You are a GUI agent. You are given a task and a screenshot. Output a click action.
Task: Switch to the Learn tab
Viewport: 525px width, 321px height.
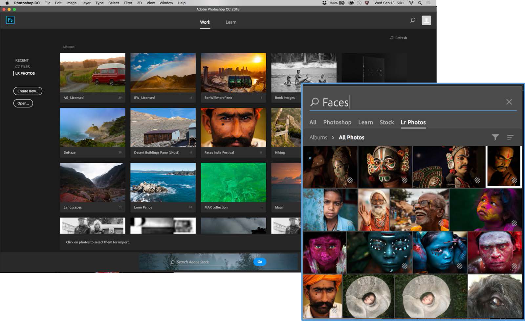tap(231, 22)
